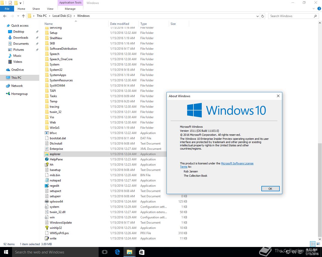
Task: Expand the Local Disk (C:) breadcrumb chevron
Action: click(74, 16)
